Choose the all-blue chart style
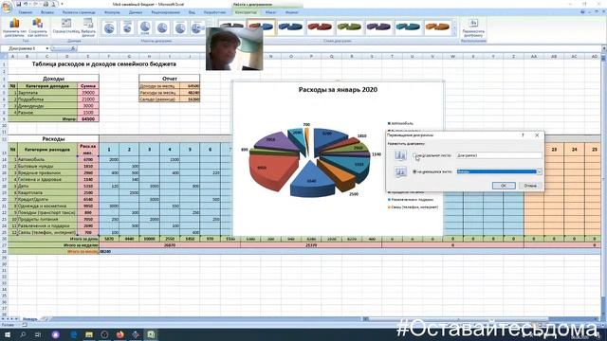 point(290,27)
